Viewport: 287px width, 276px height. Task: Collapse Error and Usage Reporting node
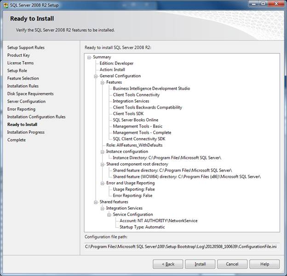[102, 184]
